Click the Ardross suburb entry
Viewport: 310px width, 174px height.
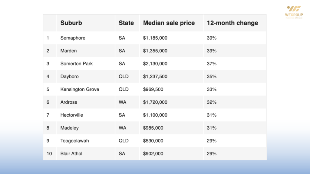69,102
